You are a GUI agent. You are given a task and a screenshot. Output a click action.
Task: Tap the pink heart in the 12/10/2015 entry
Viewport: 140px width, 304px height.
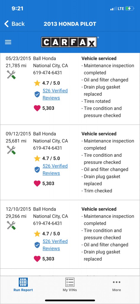(37, 259)
